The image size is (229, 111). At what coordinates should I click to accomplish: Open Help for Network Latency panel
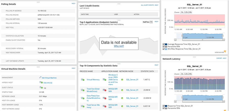pos(224,58)
